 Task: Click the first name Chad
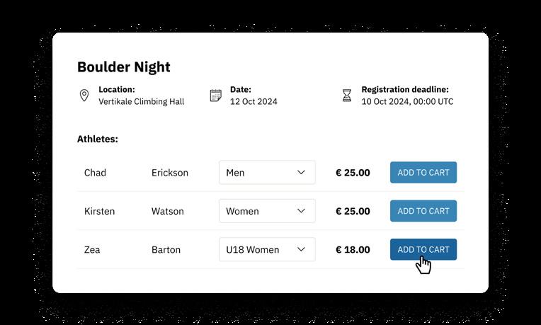pyautogui.click(x=96, y=173)
